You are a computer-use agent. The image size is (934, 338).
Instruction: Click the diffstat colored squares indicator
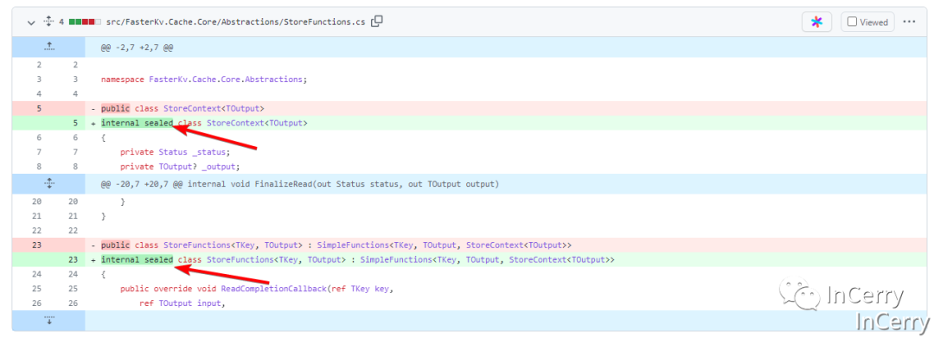point(85,22)
